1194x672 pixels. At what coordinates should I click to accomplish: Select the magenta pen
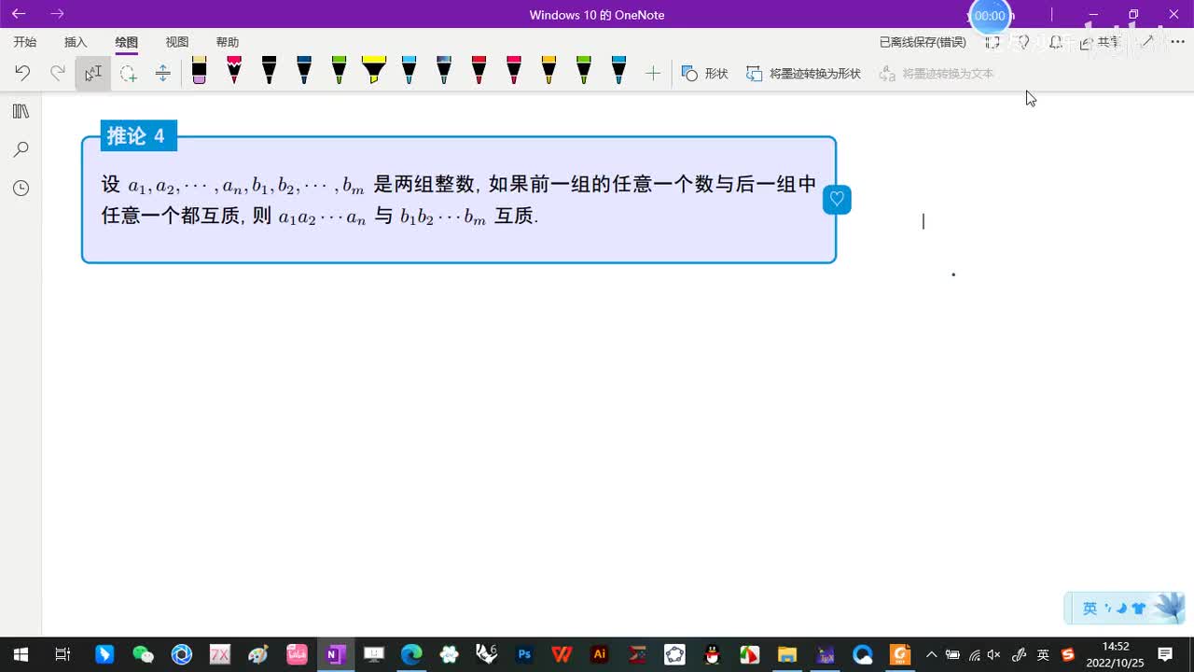pyautogui.click(x=514, y=71)
